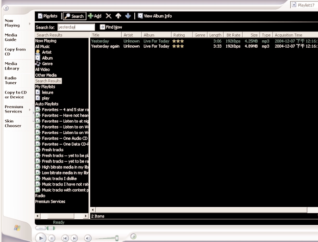Screen dimensions: 318x242
Task: Open the Radio Tuner tab
Action: tap(11, 81)
